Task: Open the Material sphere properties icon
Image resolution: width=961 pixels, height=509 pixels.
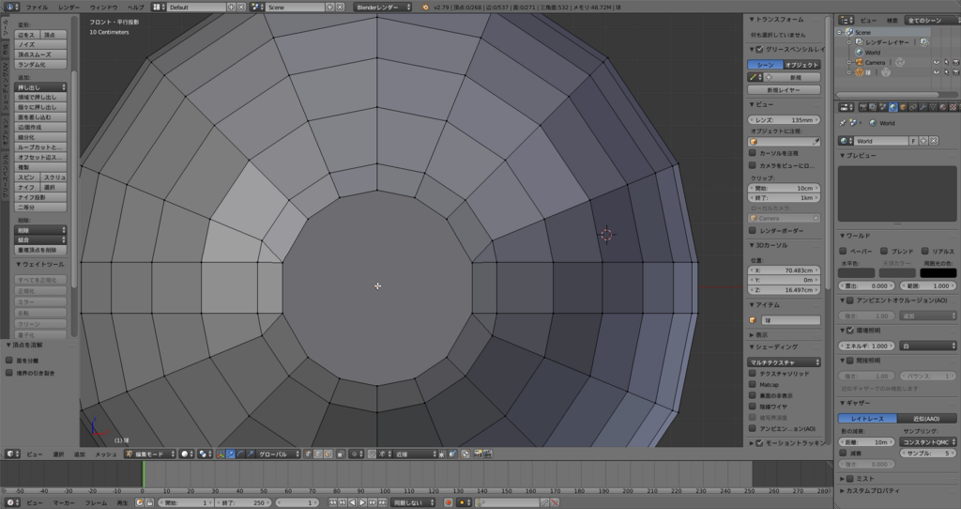Action: 942,107
